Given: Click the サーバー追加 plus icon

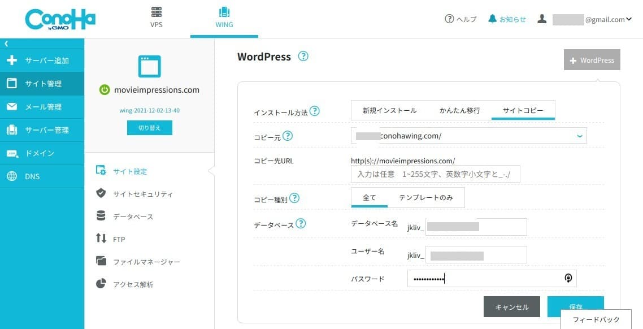Looking at the screenshot, I should pyautogui.click(x=12, y=60).
